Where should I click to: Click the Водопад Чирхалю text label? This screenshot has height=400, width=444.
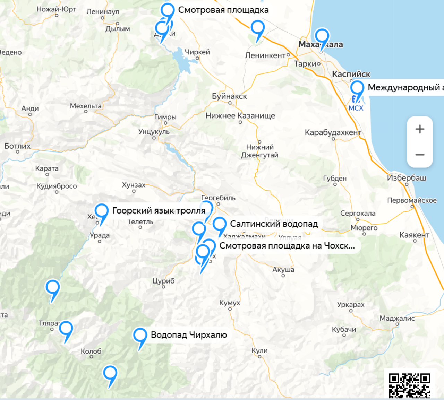(189, 335)
